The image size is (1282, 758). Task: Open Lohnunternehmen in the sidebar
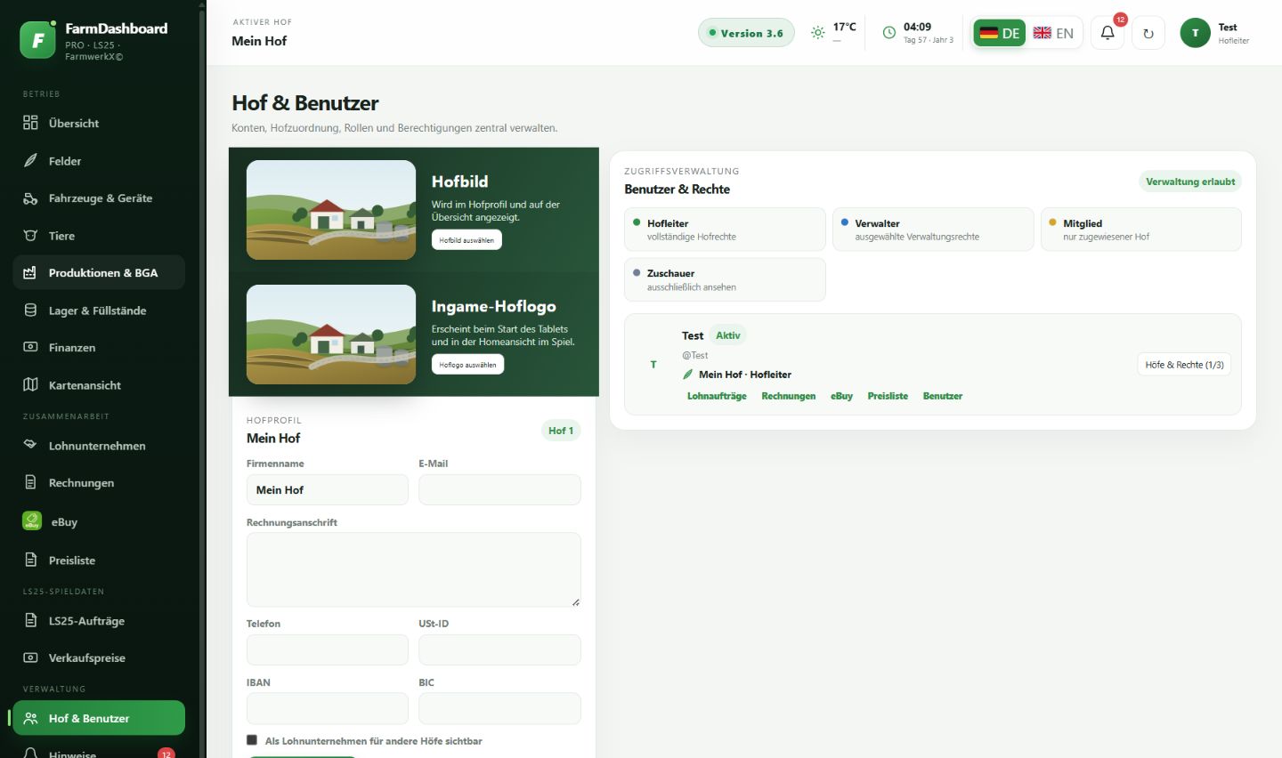tap(99, 446)
